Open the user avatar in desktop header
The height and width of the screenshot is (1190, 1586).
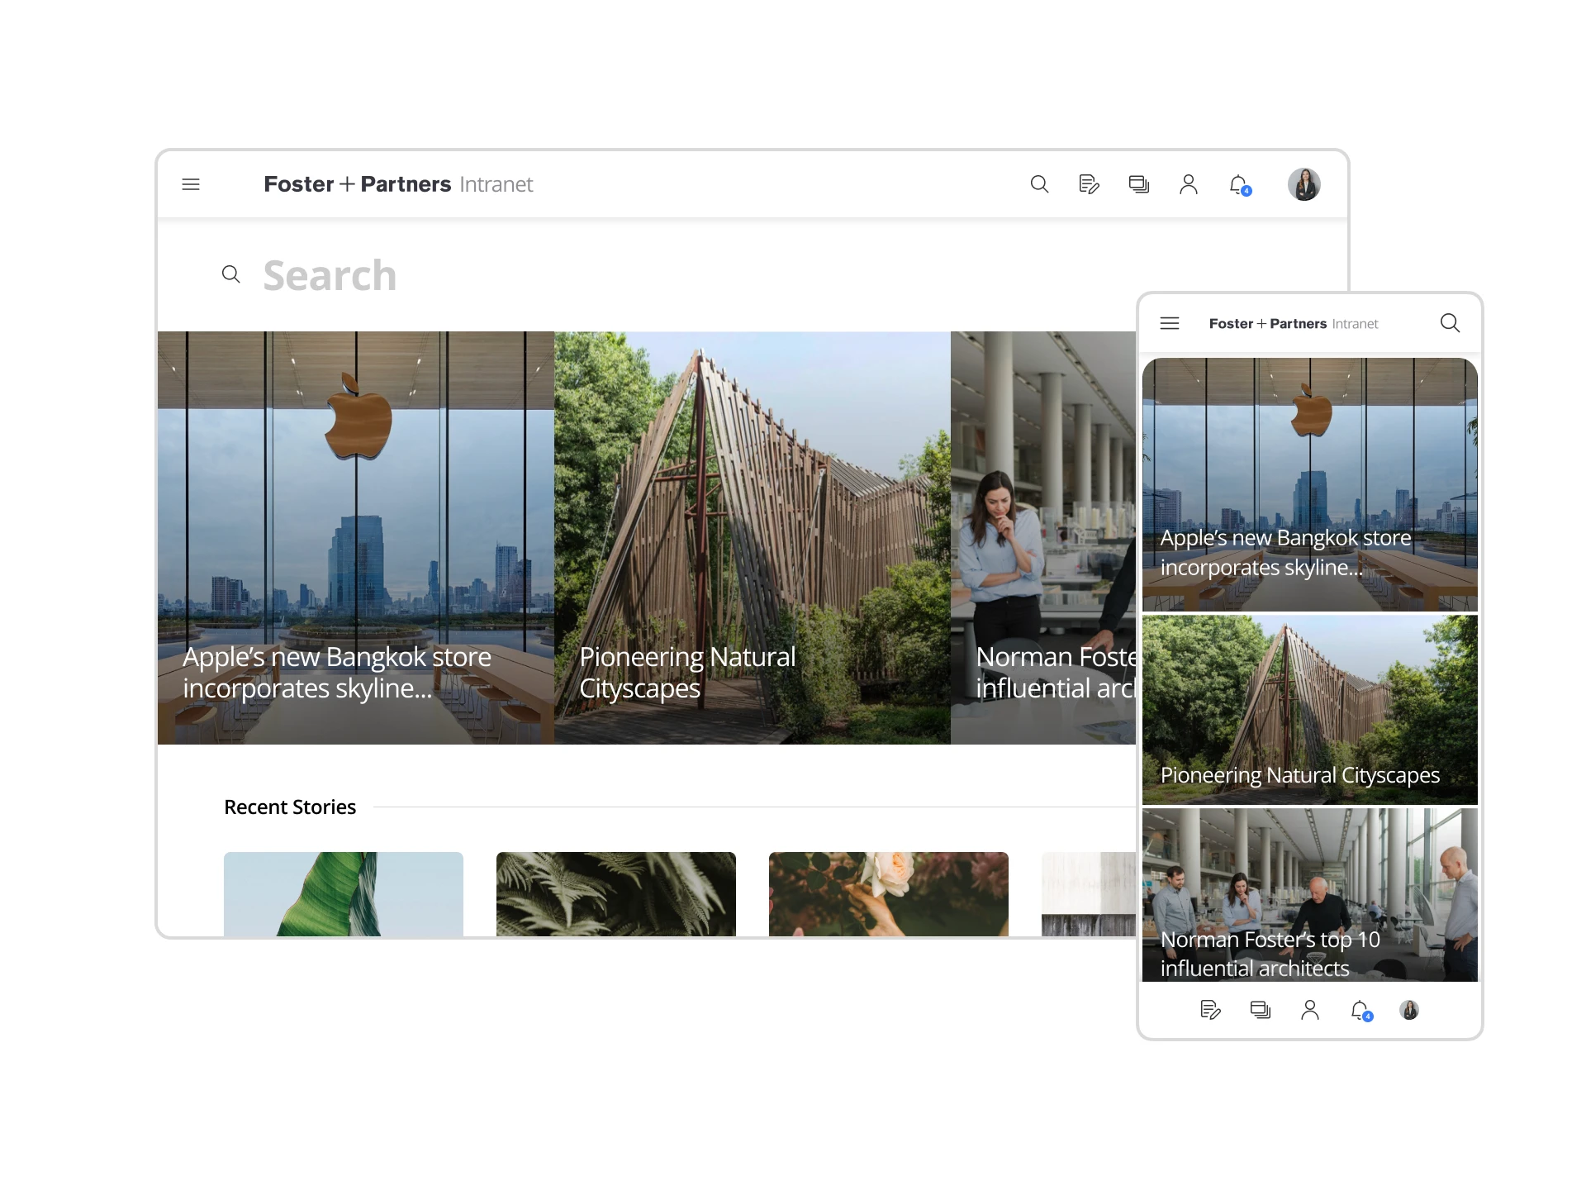pos(1303,184)
